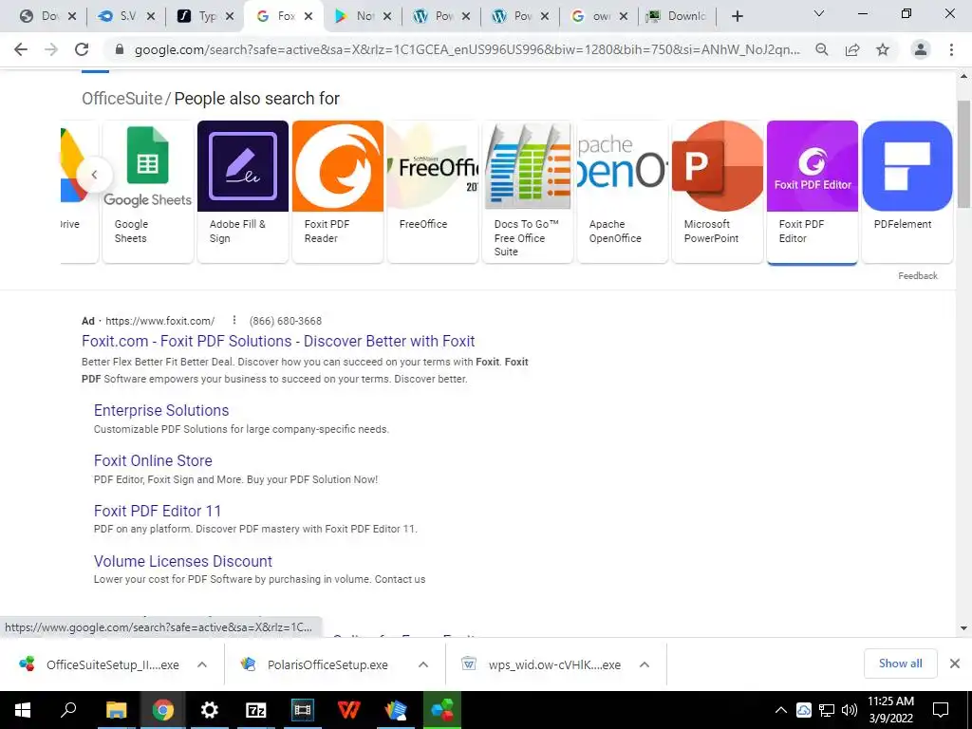The height and width of the screenshot is (729, 972).
Task: Show previous carousel items with left arrow
Action: coord(94,175)
